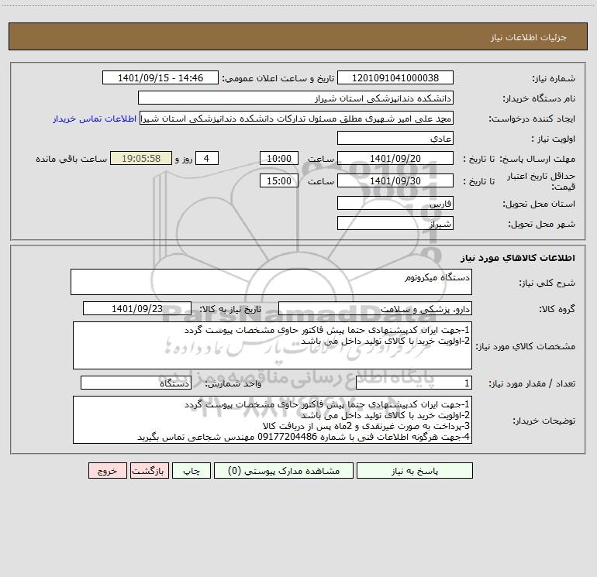Click the شماره نیاز label
Viewport: 597px width, 577px height.
tap(554, 79)
